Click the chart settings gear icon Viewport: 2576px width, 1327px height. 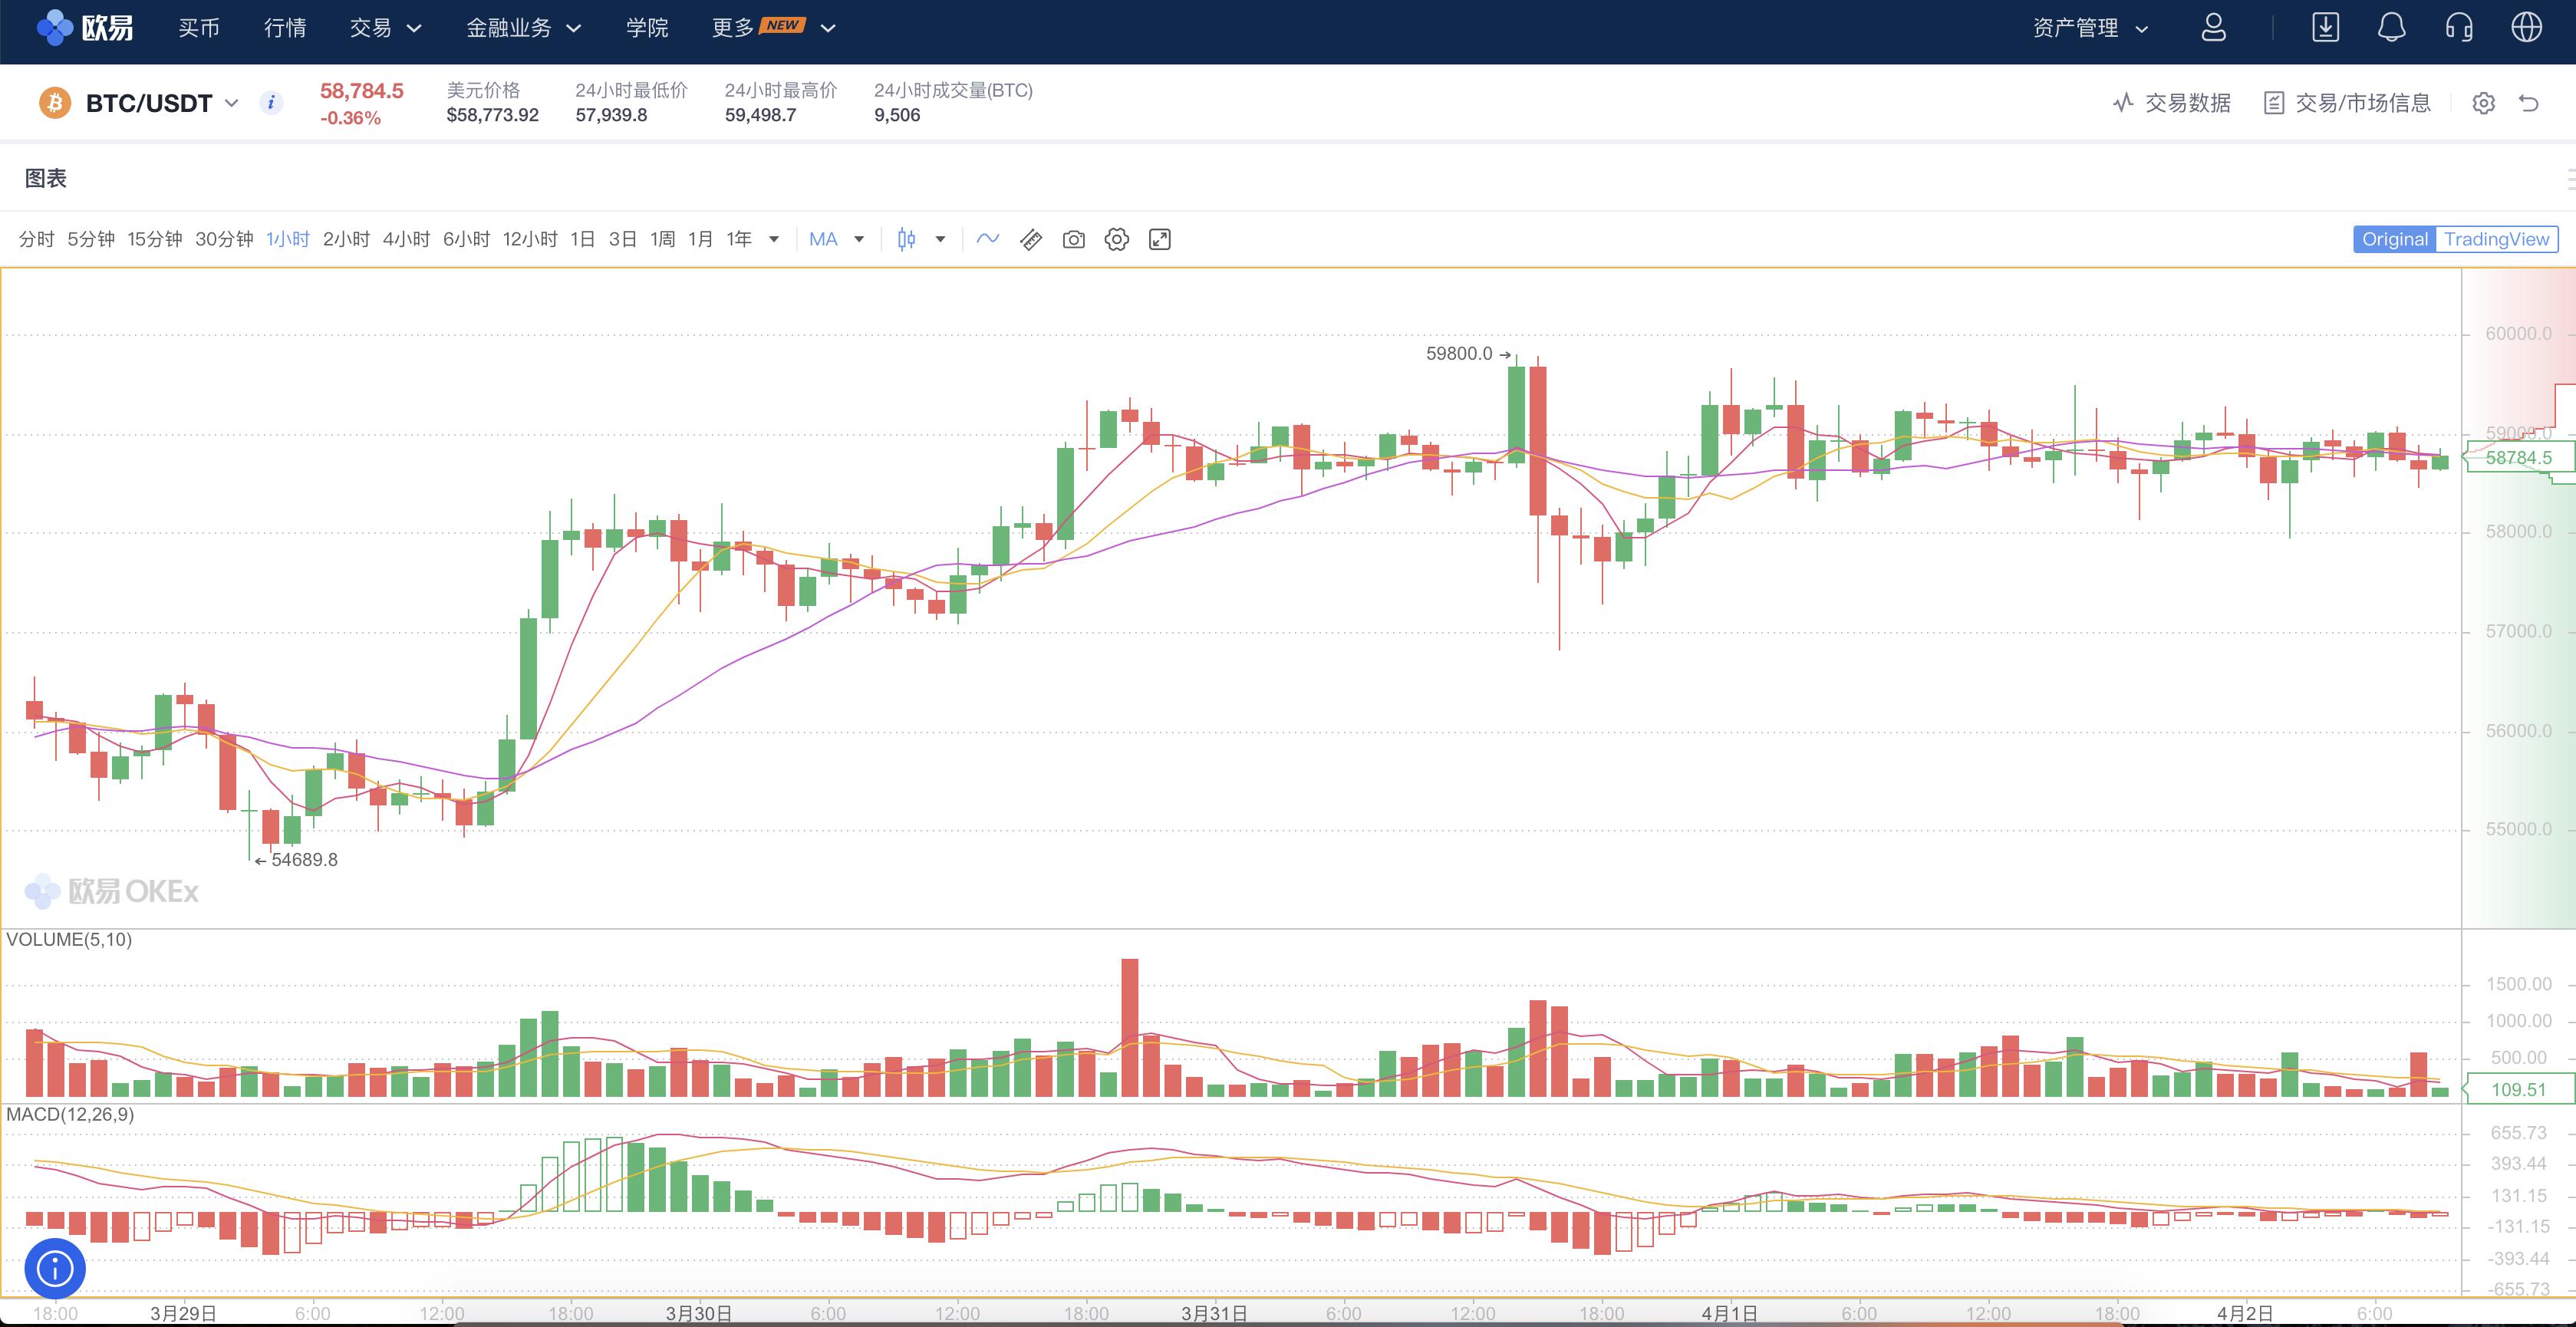[1116, 240]
